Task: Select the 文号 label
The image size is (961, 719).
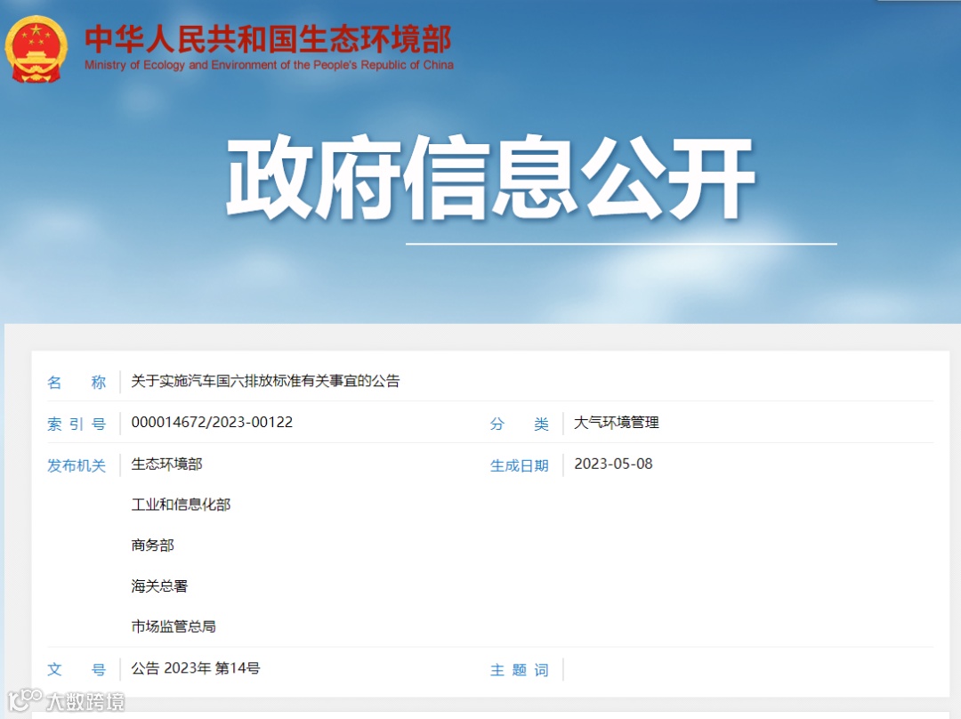Action: 77,669
